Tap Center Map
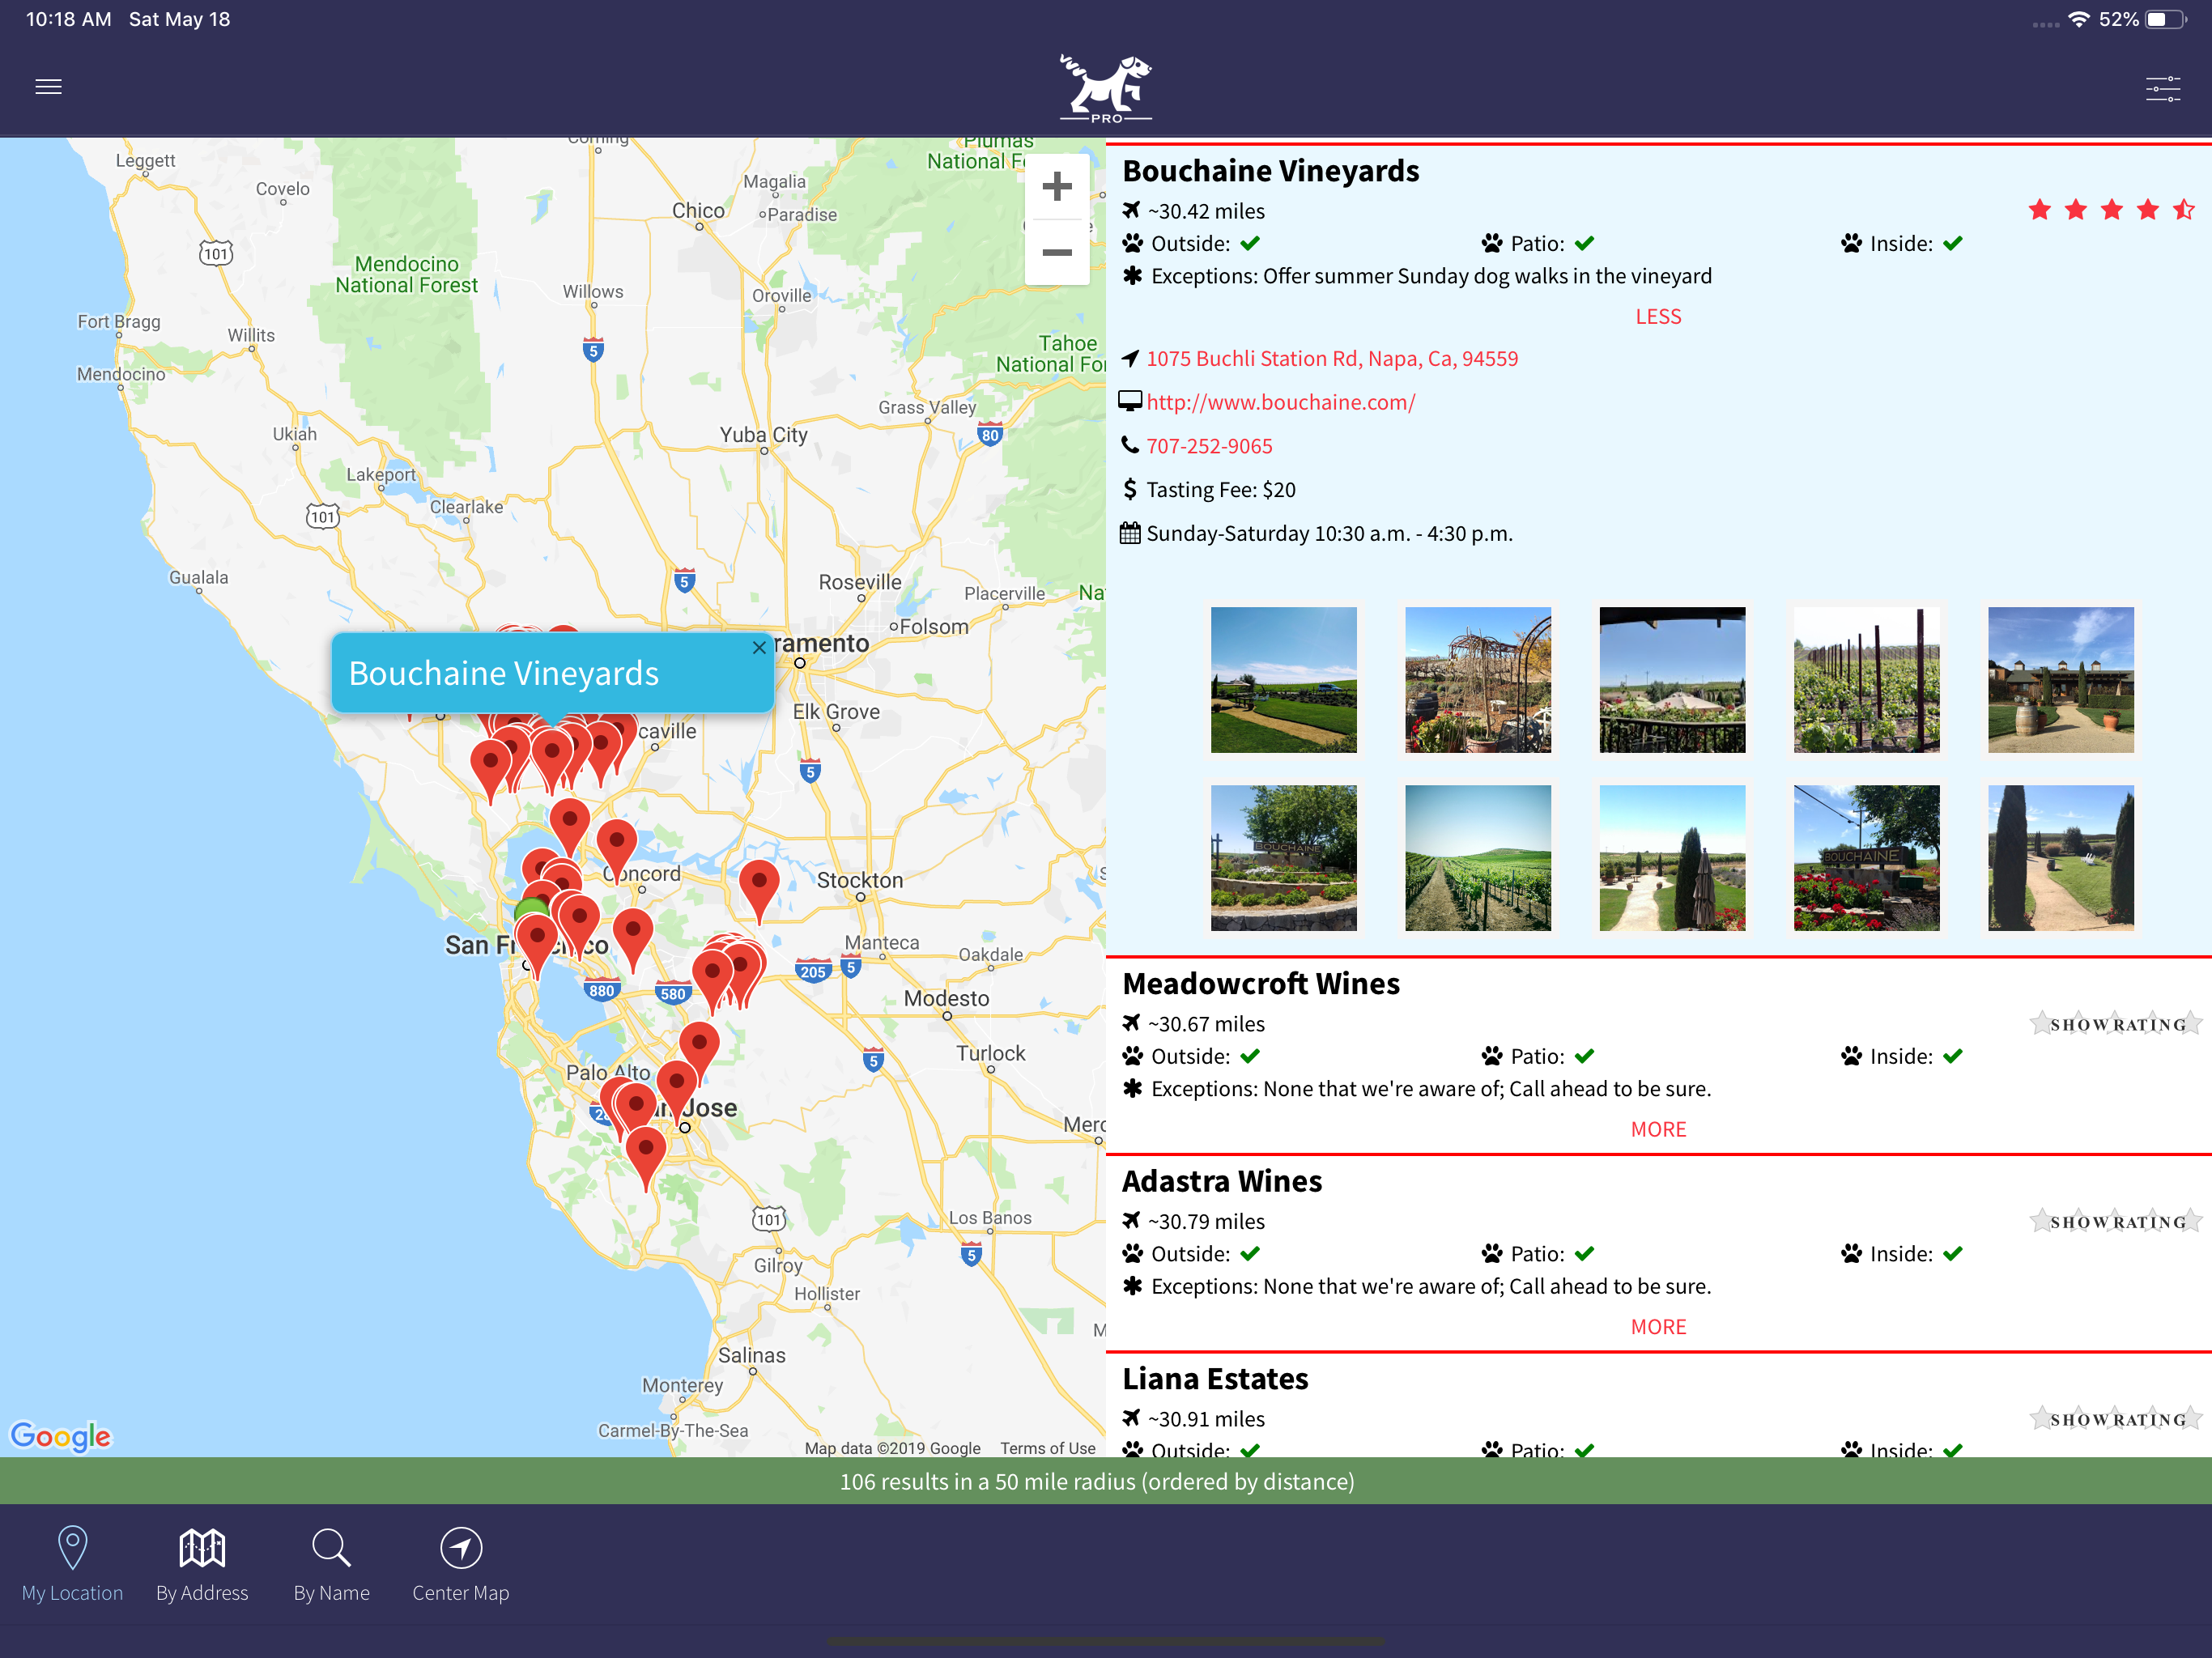This screenshot has width=2212, height=1658. tap(461, 1564)
